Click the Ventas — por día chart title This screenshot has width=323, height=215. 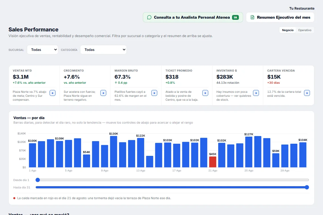tap(29, 118)
